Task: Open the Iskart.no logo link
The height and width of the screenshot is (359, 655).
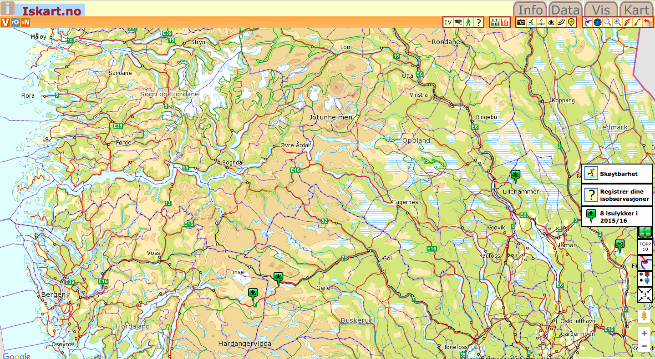Action: (x=51, y=11)
